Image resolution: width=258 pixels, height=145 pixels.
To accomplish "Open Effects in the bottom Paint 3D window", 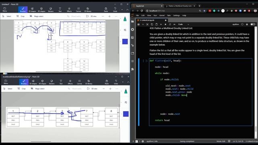I will 70,82.
